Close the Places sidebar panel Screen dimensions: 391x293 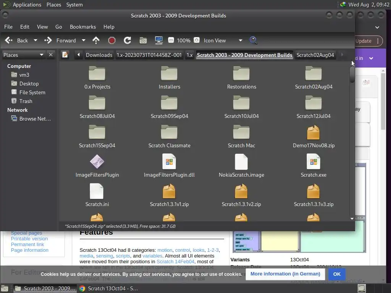(51, 55)
